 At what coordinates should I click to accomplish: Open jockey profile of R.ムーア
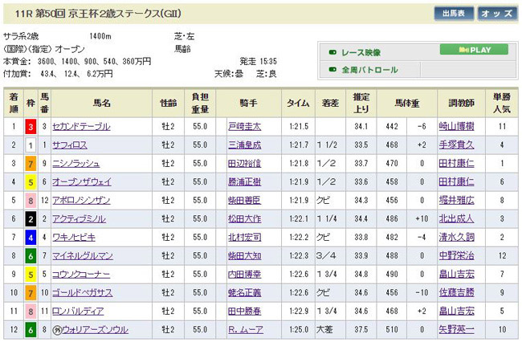241,329
